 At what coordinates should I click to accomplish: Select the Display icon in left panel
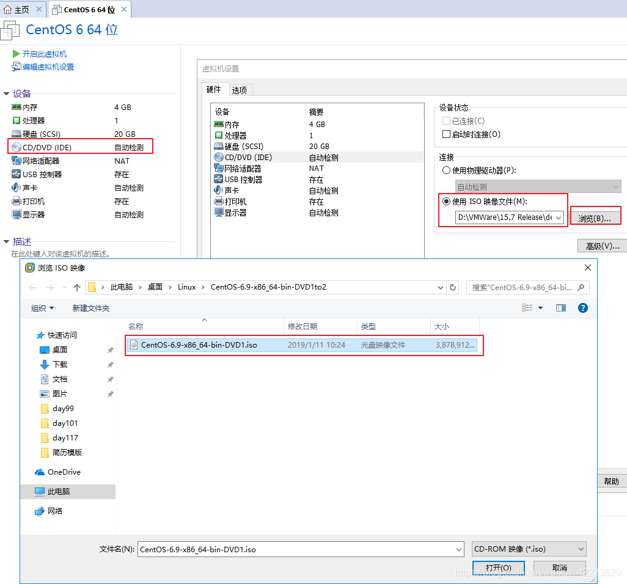pyautogui.click(x=16, y=214)
